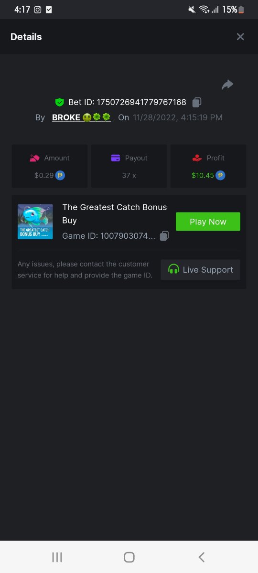
Task: Open Android recent apps button
Action: point(57,557)
